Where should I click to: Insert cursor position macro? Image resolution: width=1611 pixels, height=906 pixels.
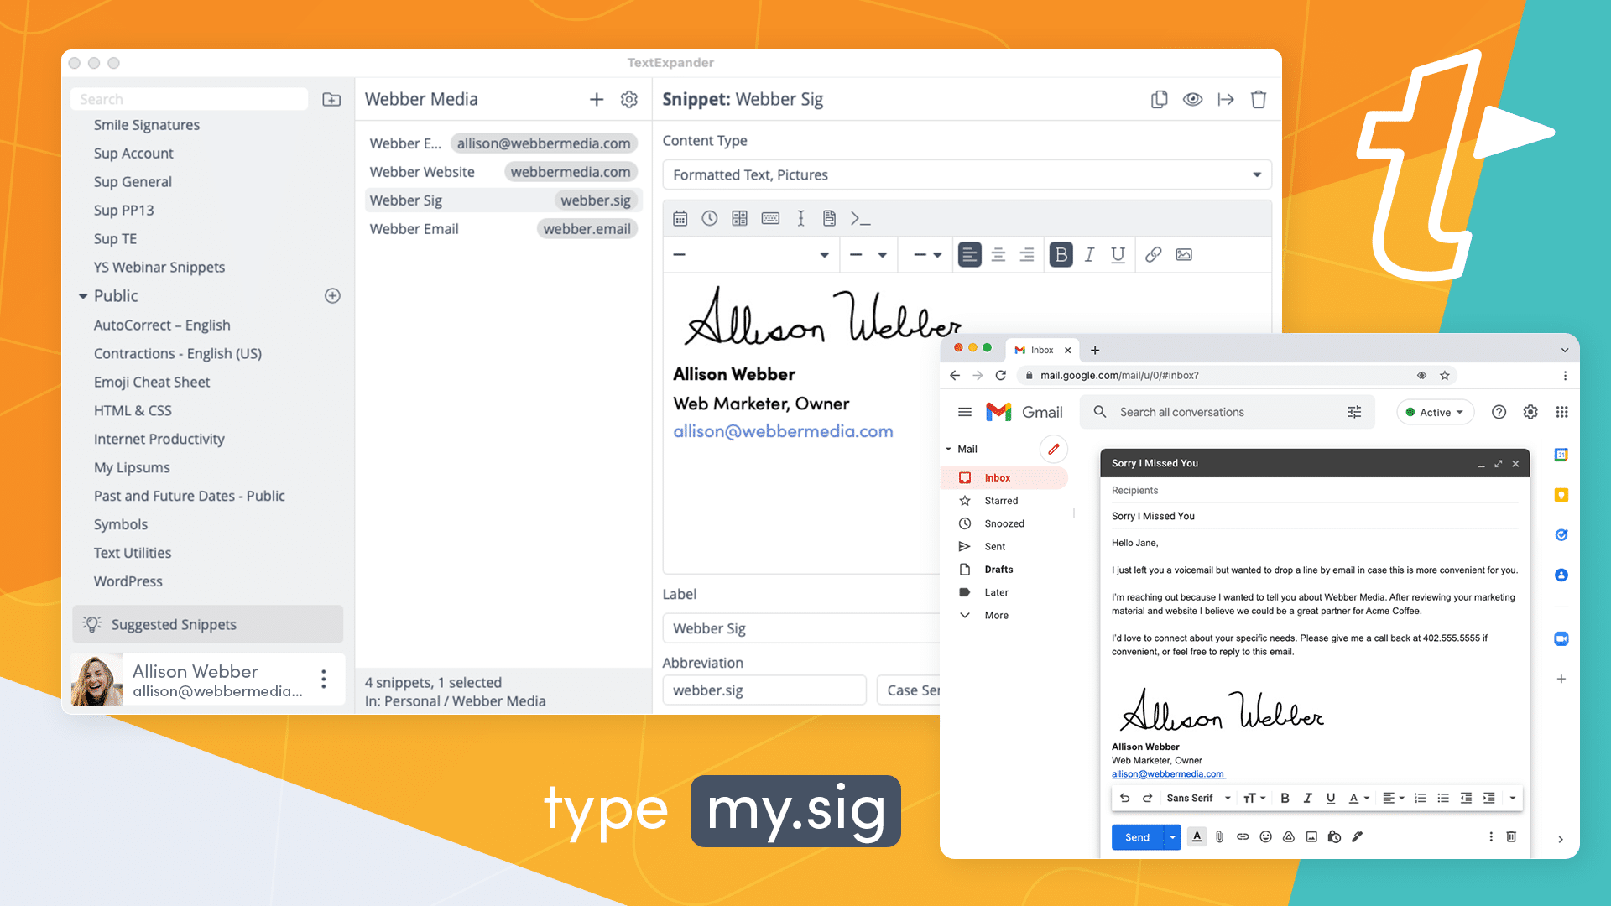[801, 218]
